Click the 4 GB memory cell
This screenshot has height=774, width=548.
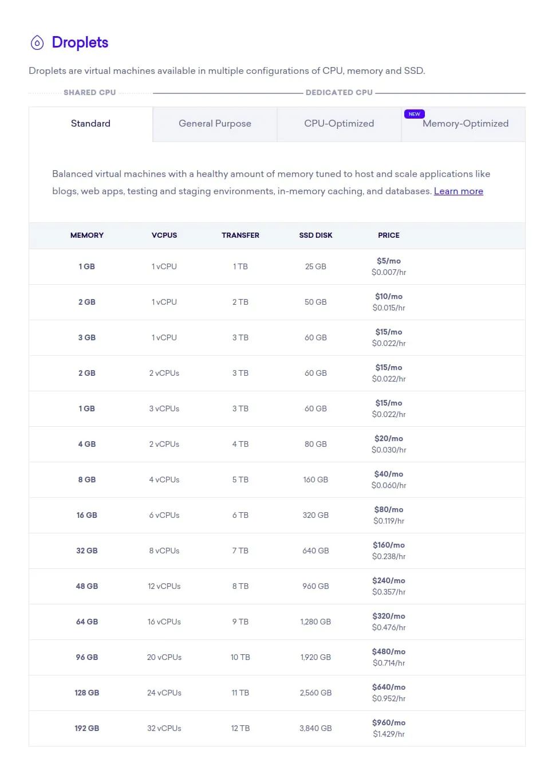(x=87, y=445)
